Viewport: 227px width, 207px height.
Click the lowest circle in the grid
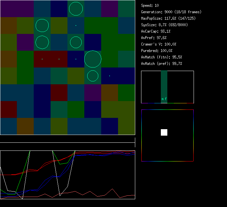pos(93,76)
